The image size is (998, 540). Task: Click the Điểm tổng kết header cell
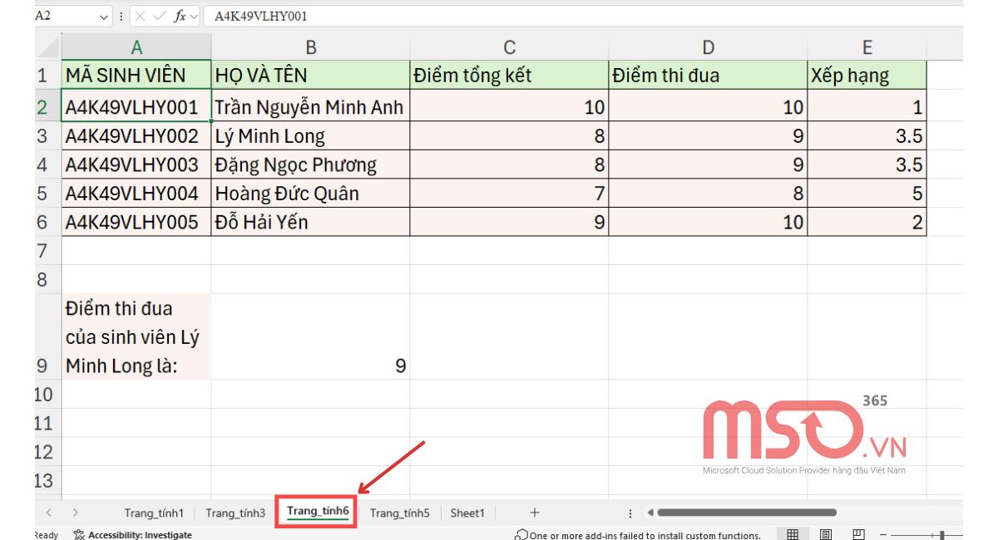pos(509,75)
